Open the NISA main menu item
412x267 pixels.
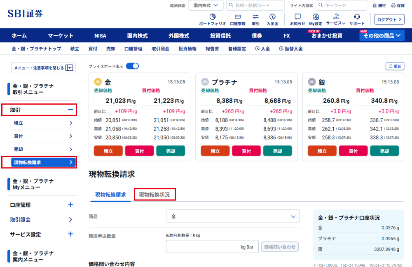click(100, 36)
